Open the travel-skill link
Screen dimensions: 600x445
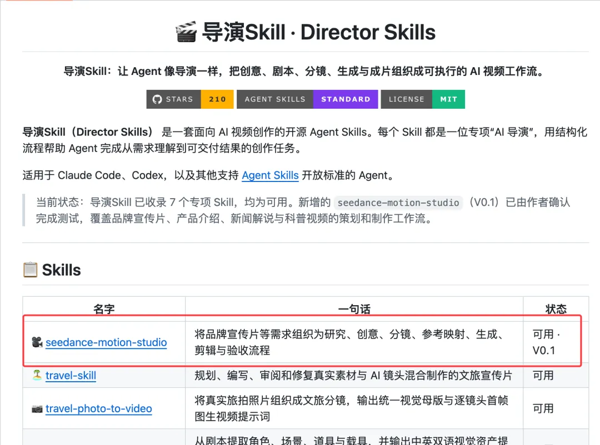click(71, 376)
